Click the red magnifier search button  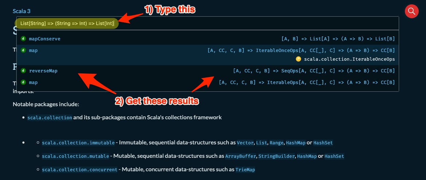pyautogui.click(x=411, y=11)
